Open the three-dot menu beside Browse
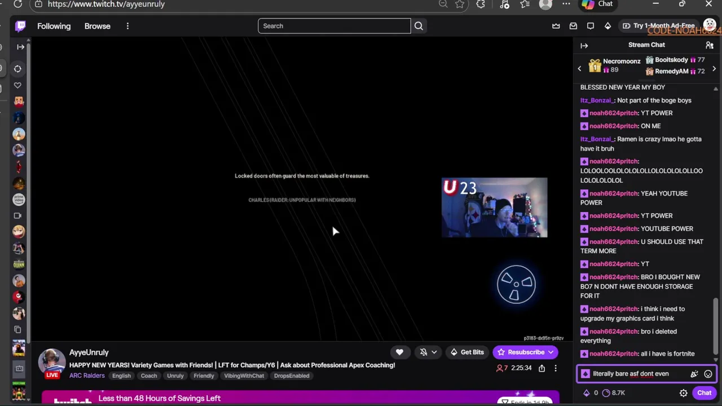 [x=127, y=26]
